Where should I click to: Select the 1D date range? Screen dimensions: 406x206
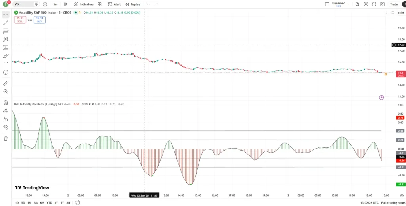tap(17, 203)
